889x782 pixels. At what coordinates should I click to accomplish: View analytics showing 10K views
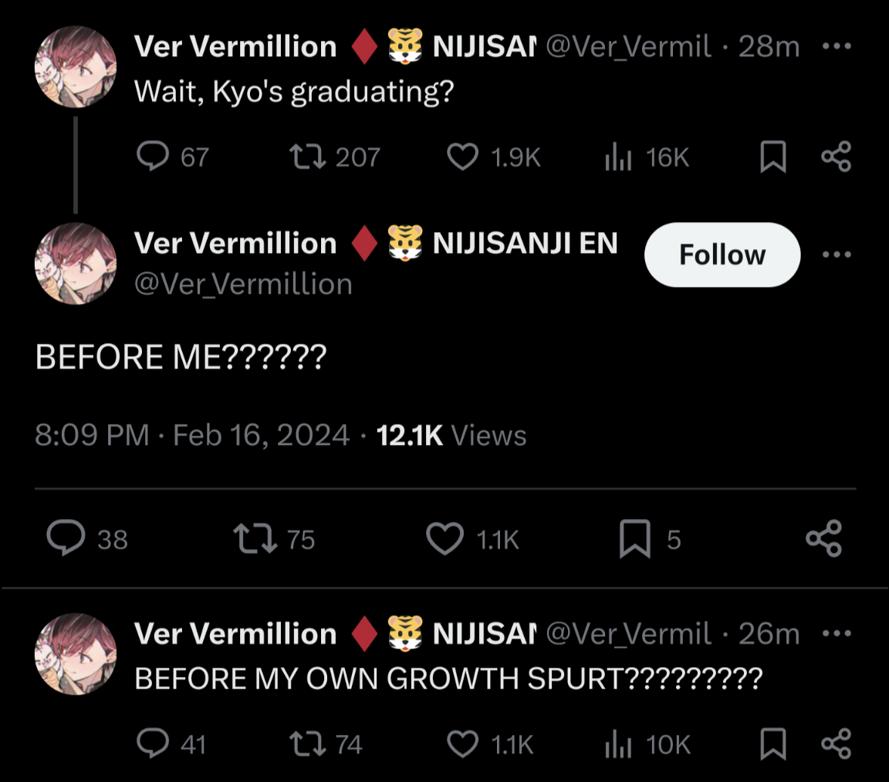tap(617, 743)
